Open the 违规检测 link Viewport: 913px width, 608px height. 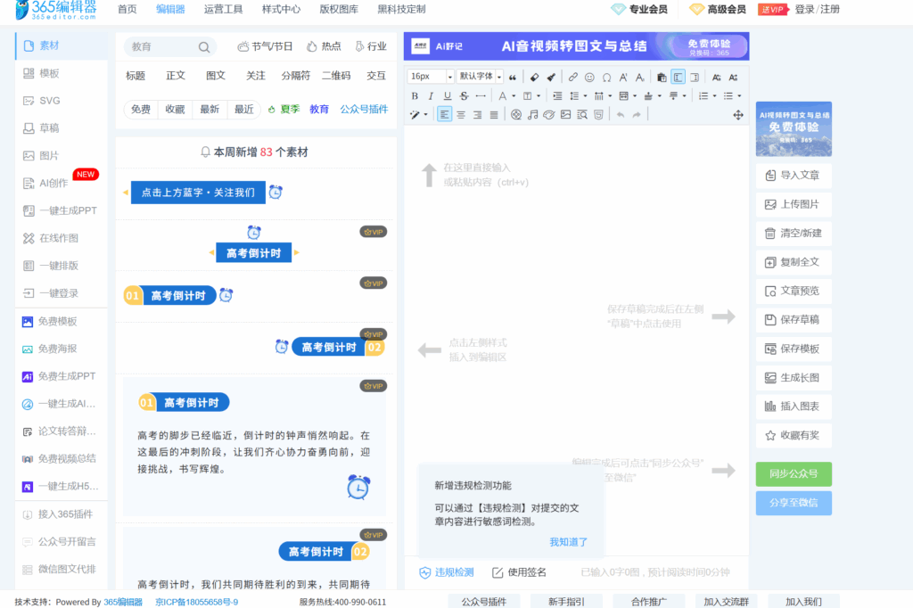(447, 572)
